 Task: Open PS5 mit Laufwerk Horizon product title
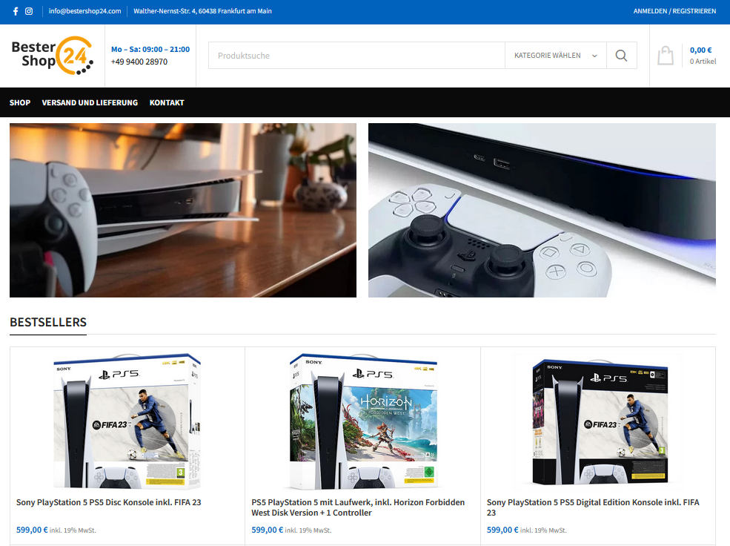click(358, 507)
